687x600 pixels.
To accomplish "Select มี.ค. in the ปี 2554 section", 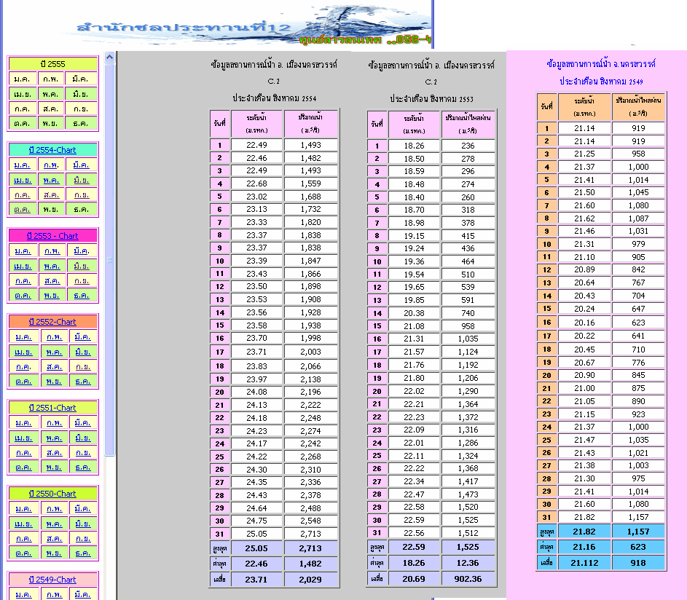I will coord(81,165).
